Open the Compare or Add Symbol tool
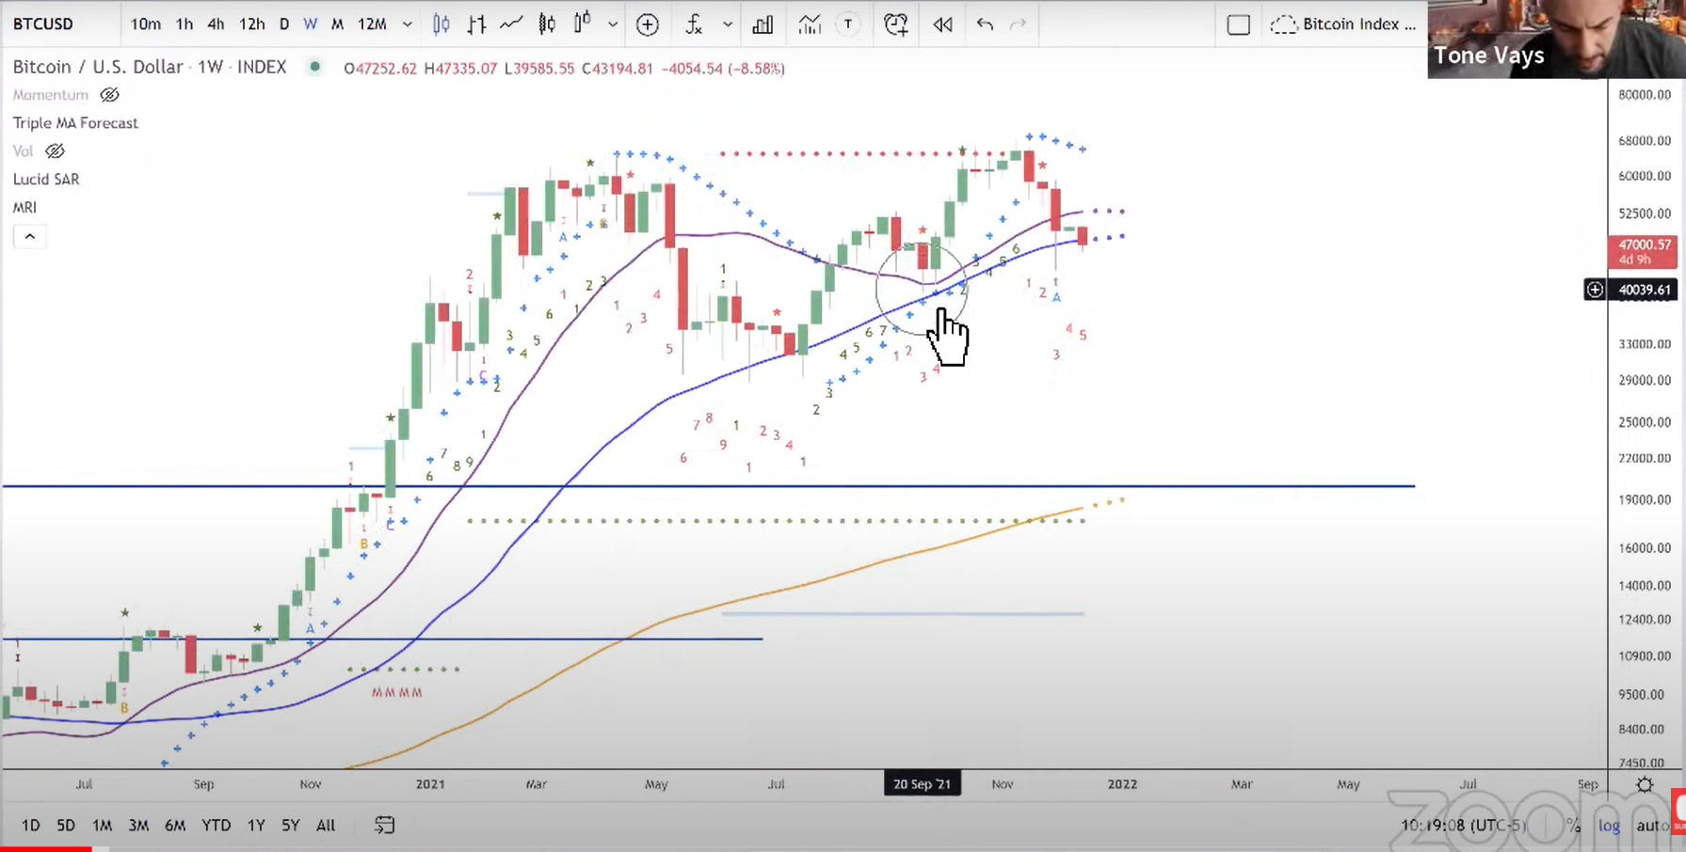This screenshot has height=852, width=1686. click(x=648, y=24)
